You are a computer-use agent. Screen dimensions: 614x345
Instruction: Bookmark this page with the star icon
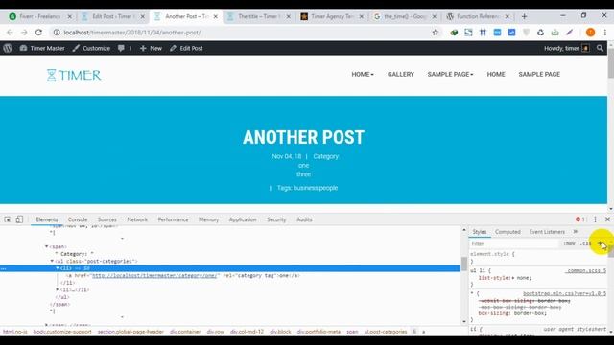point(435,33)
